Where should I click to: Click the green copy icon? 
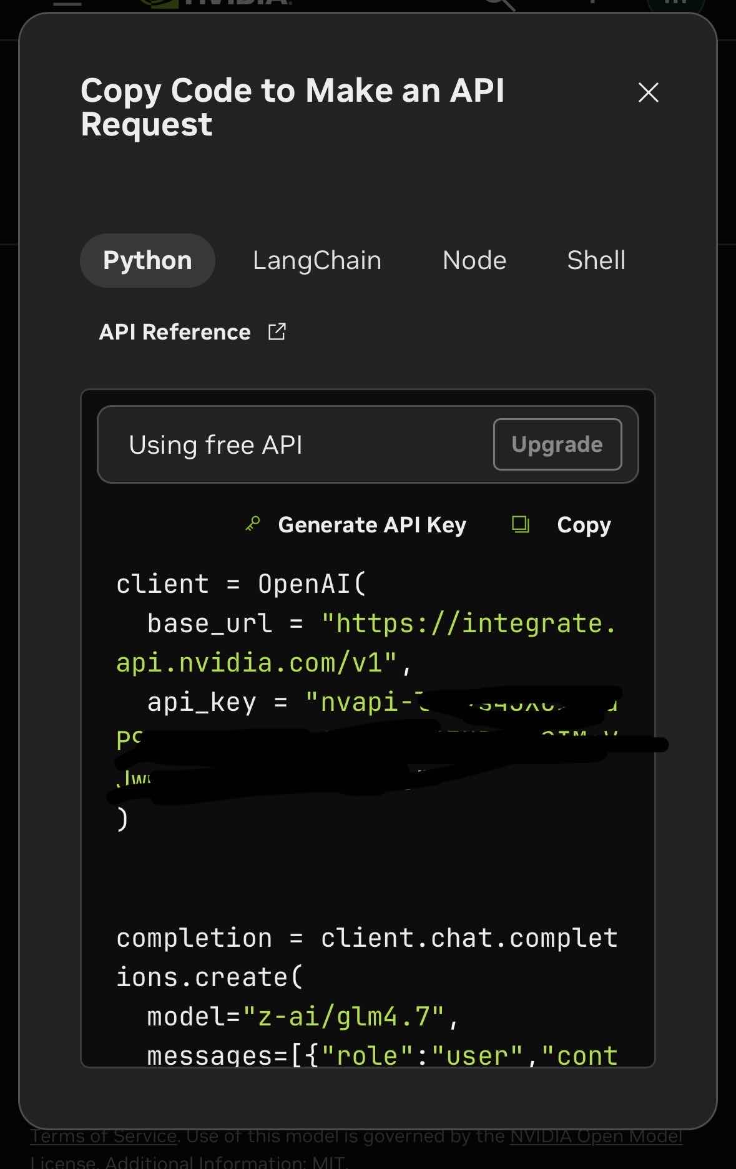click(x=521, y=524)
